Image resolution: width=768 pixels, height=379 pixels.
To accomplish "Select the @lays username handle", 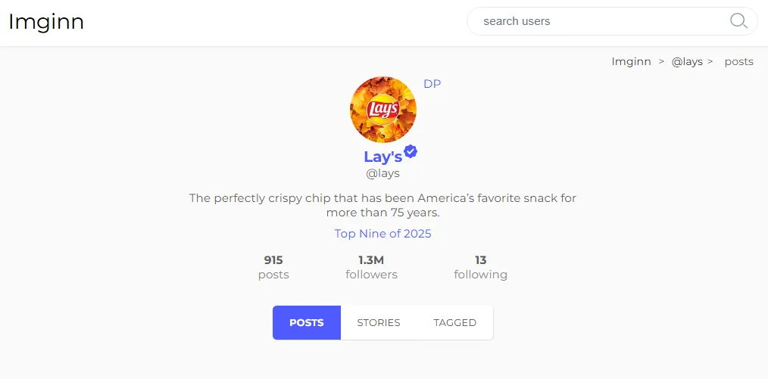I will click(x=382, y=173).
